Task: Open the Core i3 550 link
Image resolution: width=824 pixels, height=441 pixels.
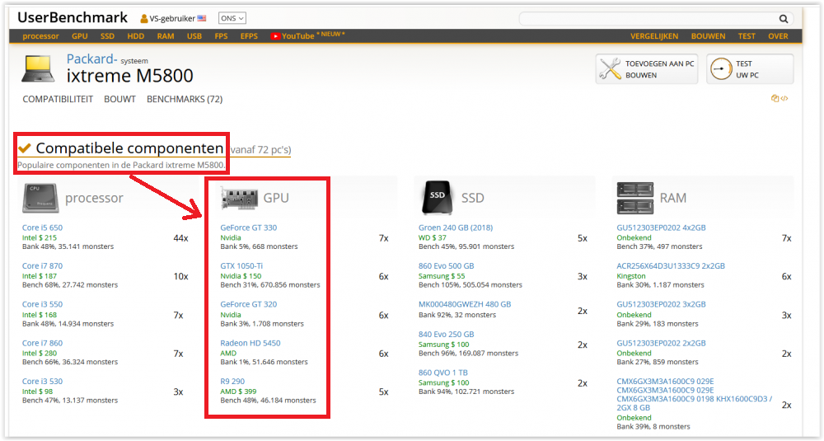Action: pyautogui.click(x=42, y=304)
